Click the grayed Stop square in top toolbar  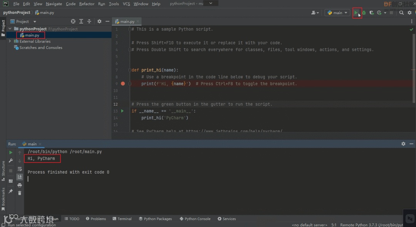(x=391, y=13)
